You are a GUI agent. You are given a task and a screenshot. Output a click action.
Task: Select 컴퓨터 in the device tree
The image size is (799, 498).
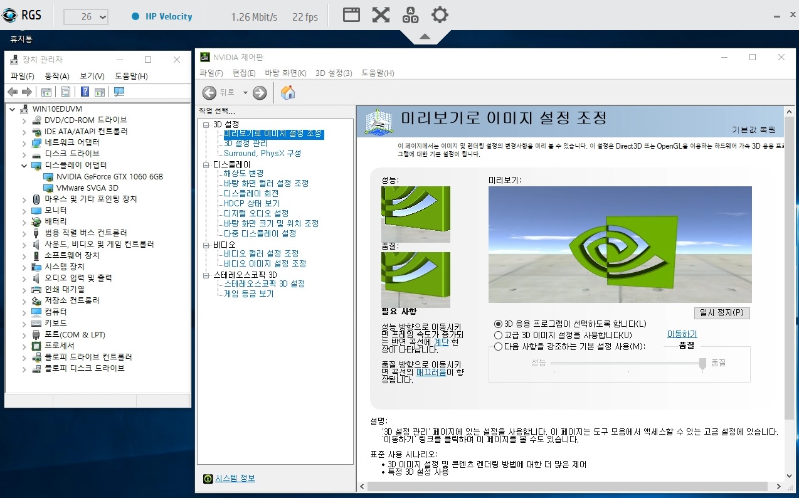point(56,312)
